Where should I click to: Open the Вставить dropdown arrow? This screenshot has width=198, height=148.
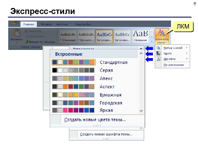click(17, 43)
